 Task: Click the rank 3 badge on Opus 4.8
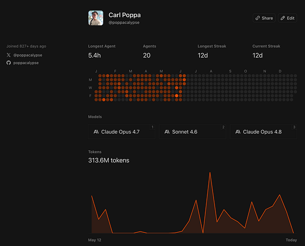click(294, 127)
